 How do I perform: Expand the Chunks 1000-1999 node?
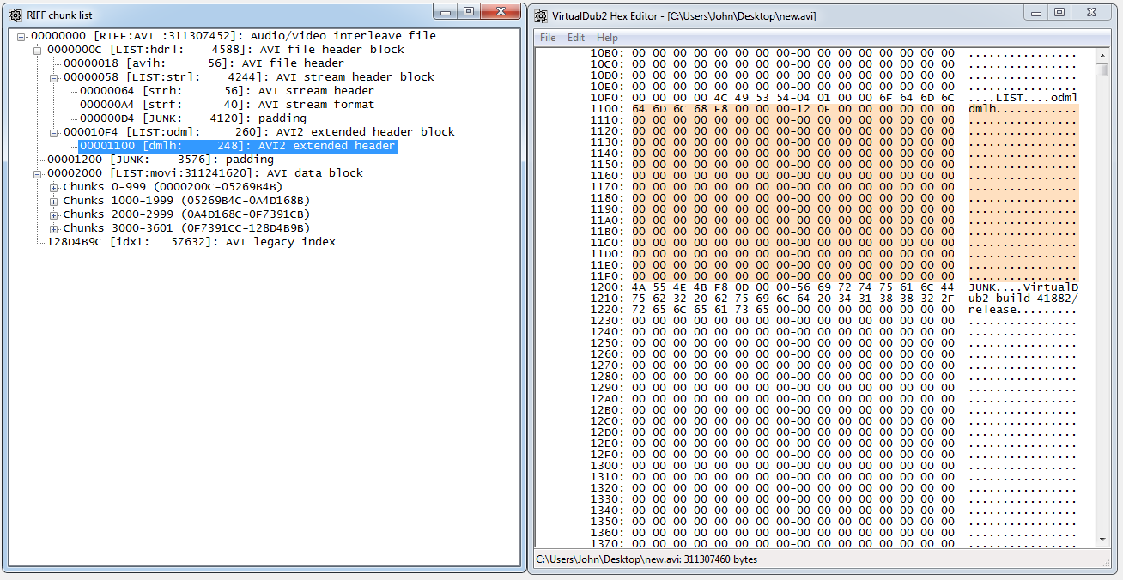coord(54,201)
